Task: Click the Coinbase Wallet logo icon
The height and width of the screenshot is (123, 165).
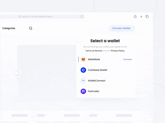Action: pos(83,70)
